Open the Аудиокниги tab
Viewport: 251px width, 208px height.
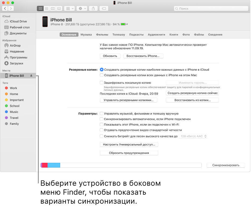coord(156,35)
